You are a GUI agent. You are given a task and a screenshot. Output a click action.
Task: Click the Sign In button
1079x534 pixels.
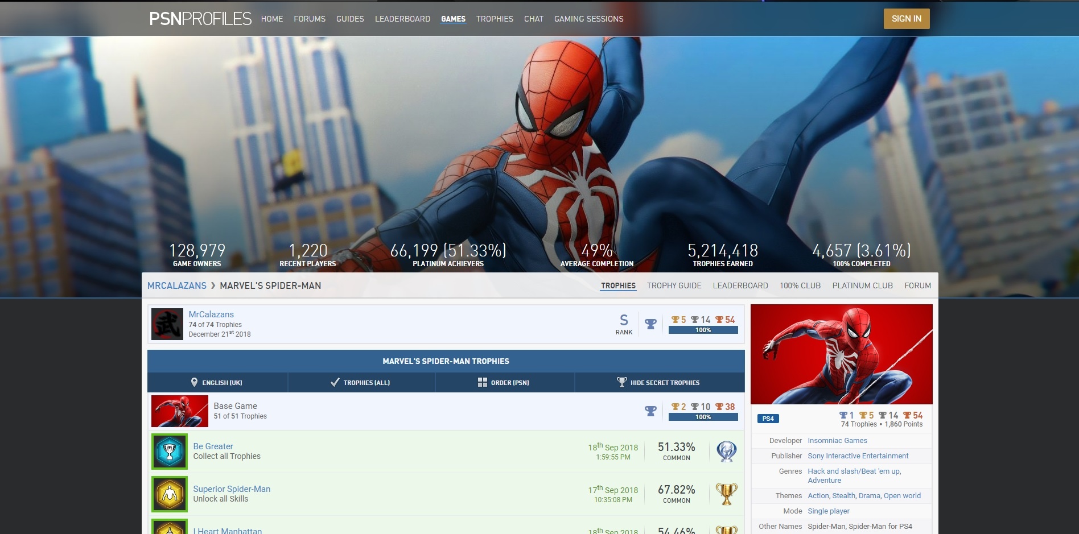[907, 19]
